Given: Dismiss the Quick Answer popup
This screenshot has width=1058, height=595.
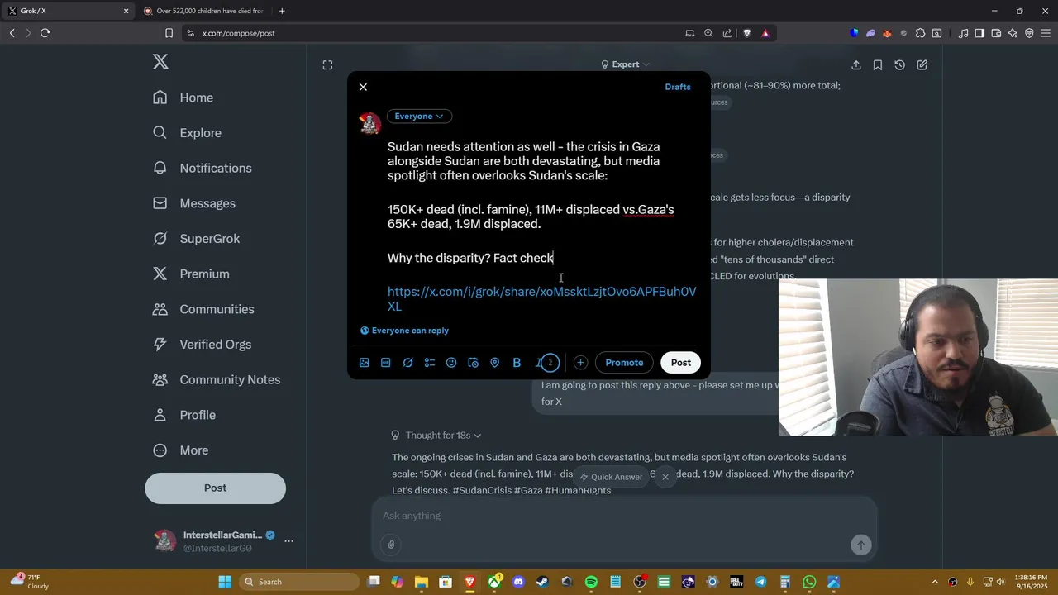Looking at the screenshot, I should 665,477.
